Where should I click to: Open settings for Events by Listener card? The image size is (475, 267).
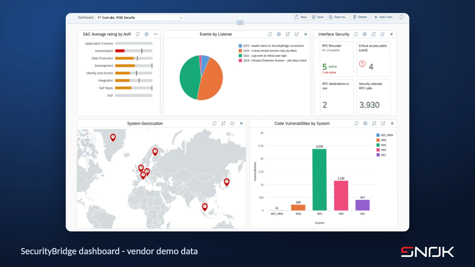pos(279,34)
